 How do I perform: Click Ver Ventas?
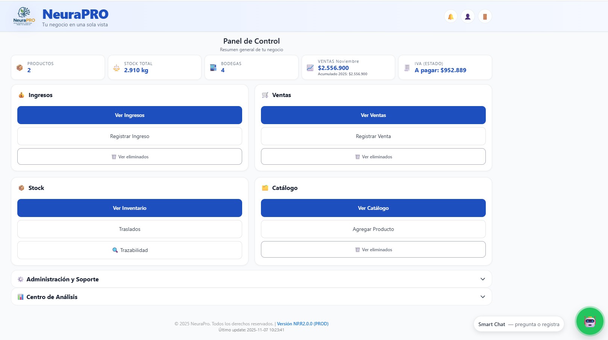[x=373, y=115]
